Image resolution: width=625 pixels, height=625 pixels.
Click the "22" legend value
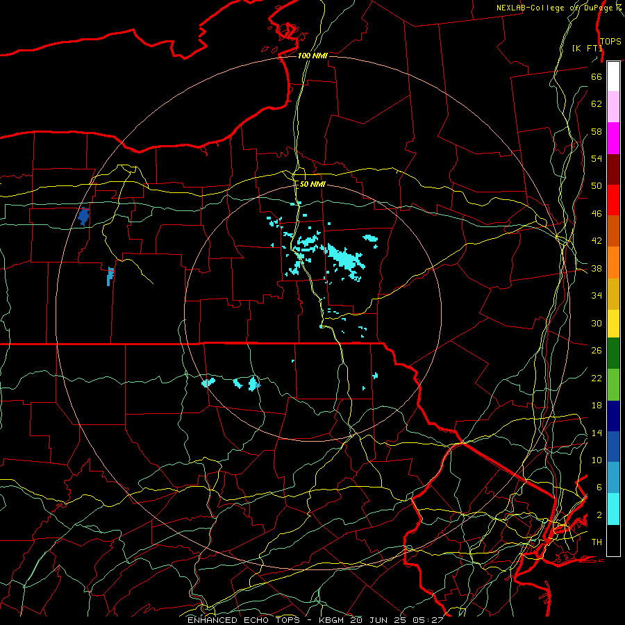[597, 378]
